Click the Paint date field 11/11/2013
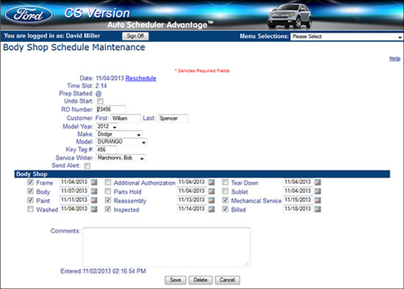 point(74,200)
